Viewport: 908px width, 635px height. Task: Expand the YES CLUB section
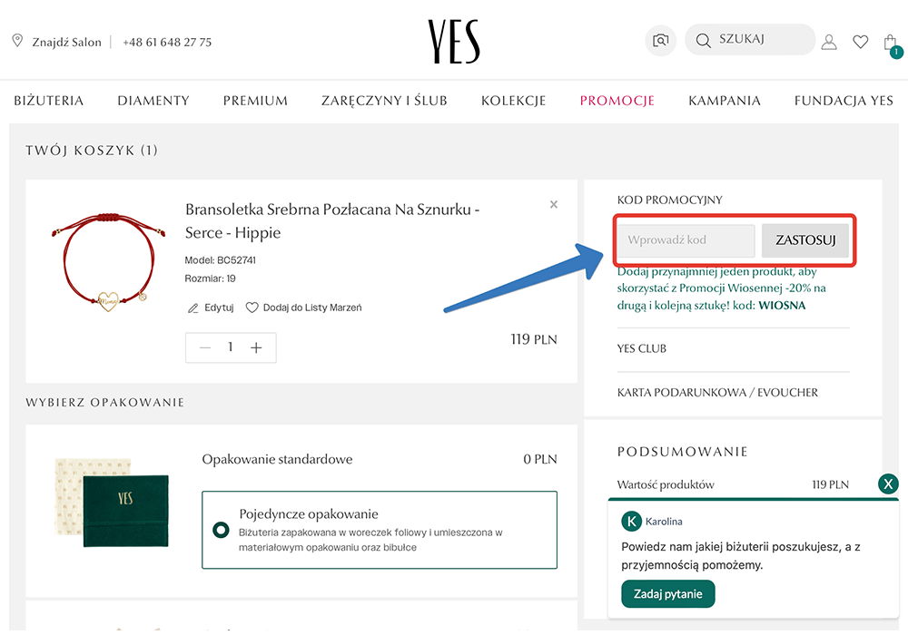click(642, 348)
